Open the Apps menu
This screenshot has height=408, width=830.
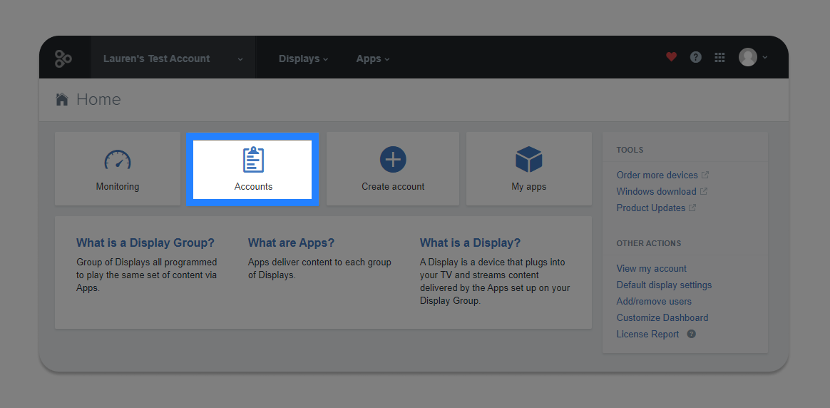pos(373,58)
